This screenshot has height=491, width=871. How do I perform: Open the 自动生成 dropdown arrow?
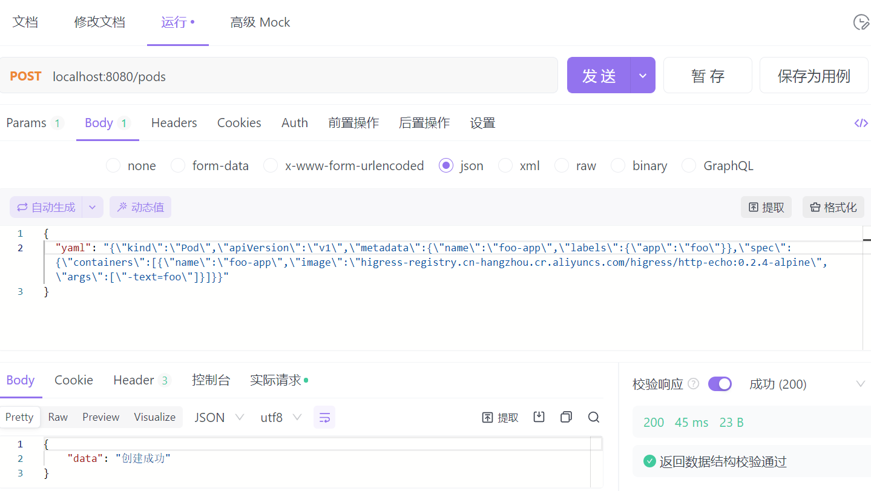click(x=92, y=207)
